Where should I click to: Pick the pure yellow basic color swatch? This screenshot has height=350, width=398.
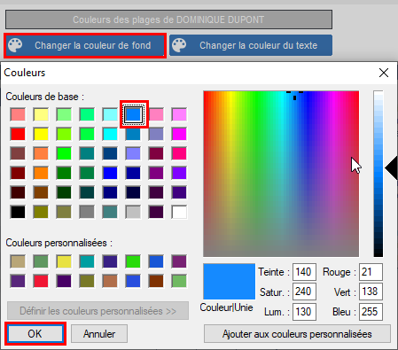(41, 134)
